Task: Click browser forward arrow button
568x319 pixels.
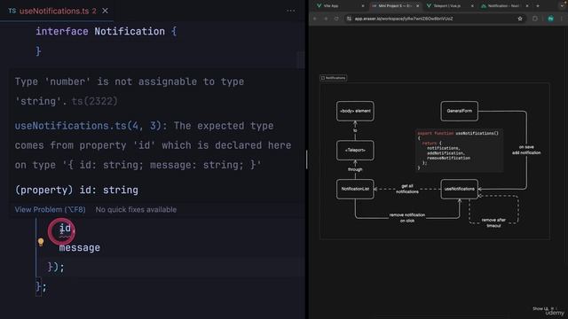Action: pos(326,19)
